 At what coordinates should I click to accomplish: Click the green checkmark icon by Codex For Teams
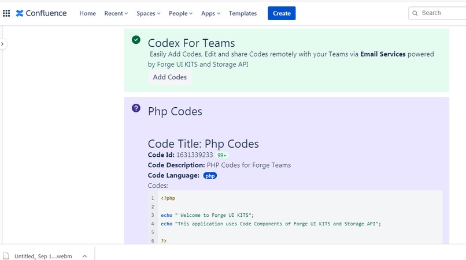136,40
